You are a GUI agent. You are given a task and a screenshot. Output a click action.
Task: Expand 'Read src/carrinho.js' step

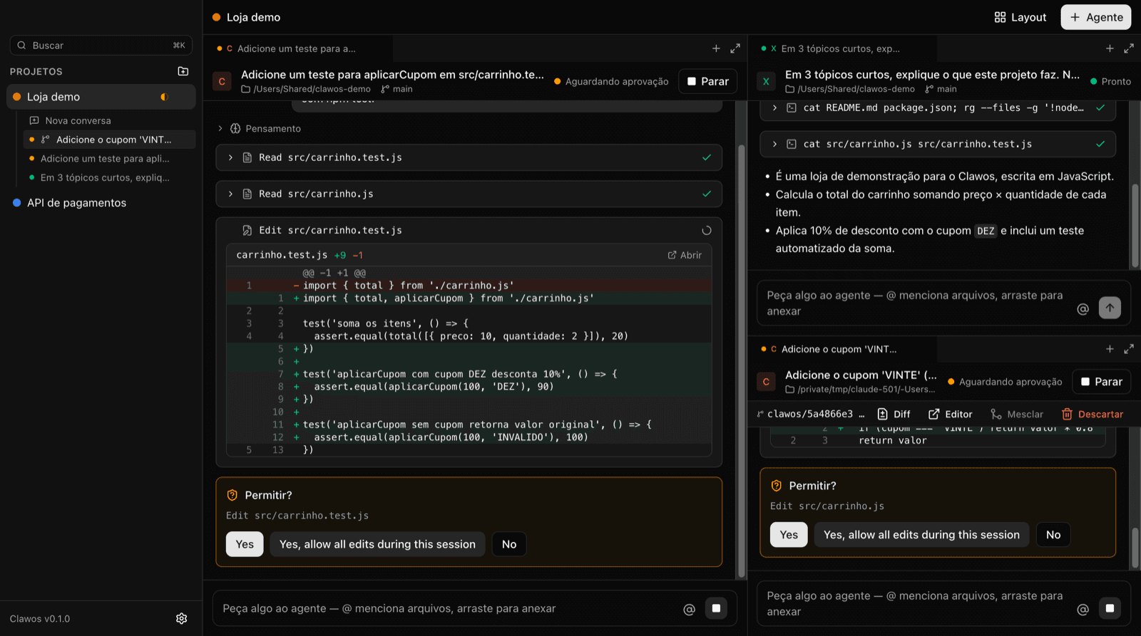pos(469,194)
